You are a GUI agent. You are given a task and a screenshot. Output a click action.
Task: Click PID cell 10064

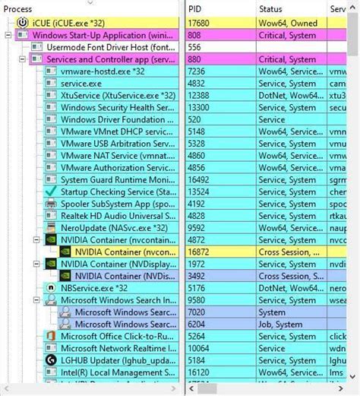pos(221,348)
